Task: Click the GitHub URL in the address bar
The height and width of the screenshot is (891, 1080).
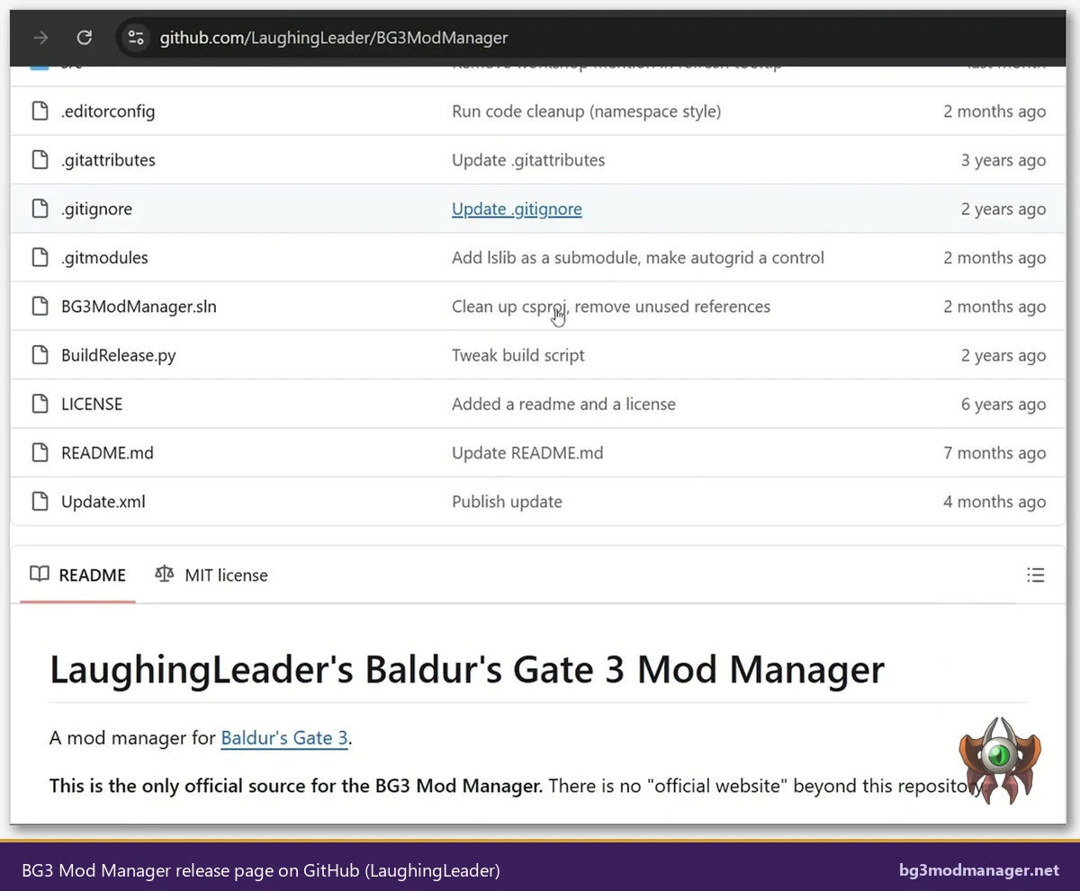Action: coord(334,38)
